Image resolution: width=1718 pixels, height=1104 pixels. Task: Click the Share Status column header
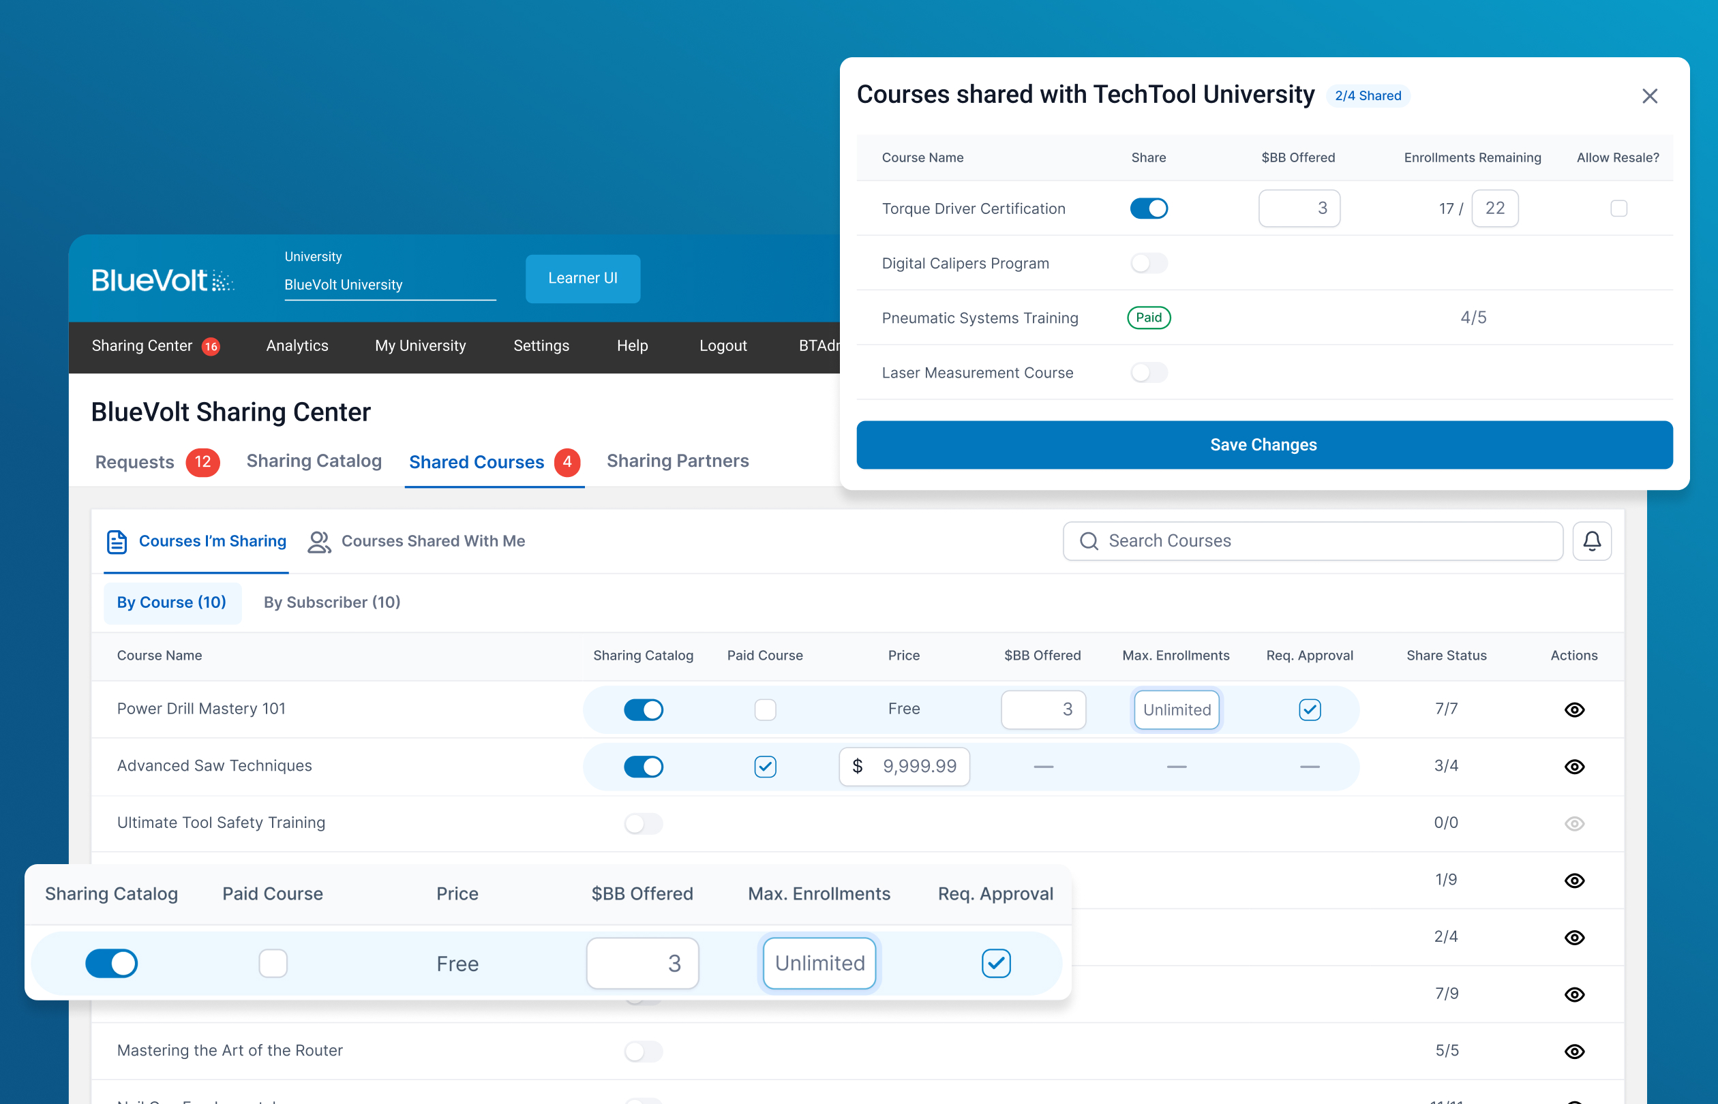click(1445, 656)
